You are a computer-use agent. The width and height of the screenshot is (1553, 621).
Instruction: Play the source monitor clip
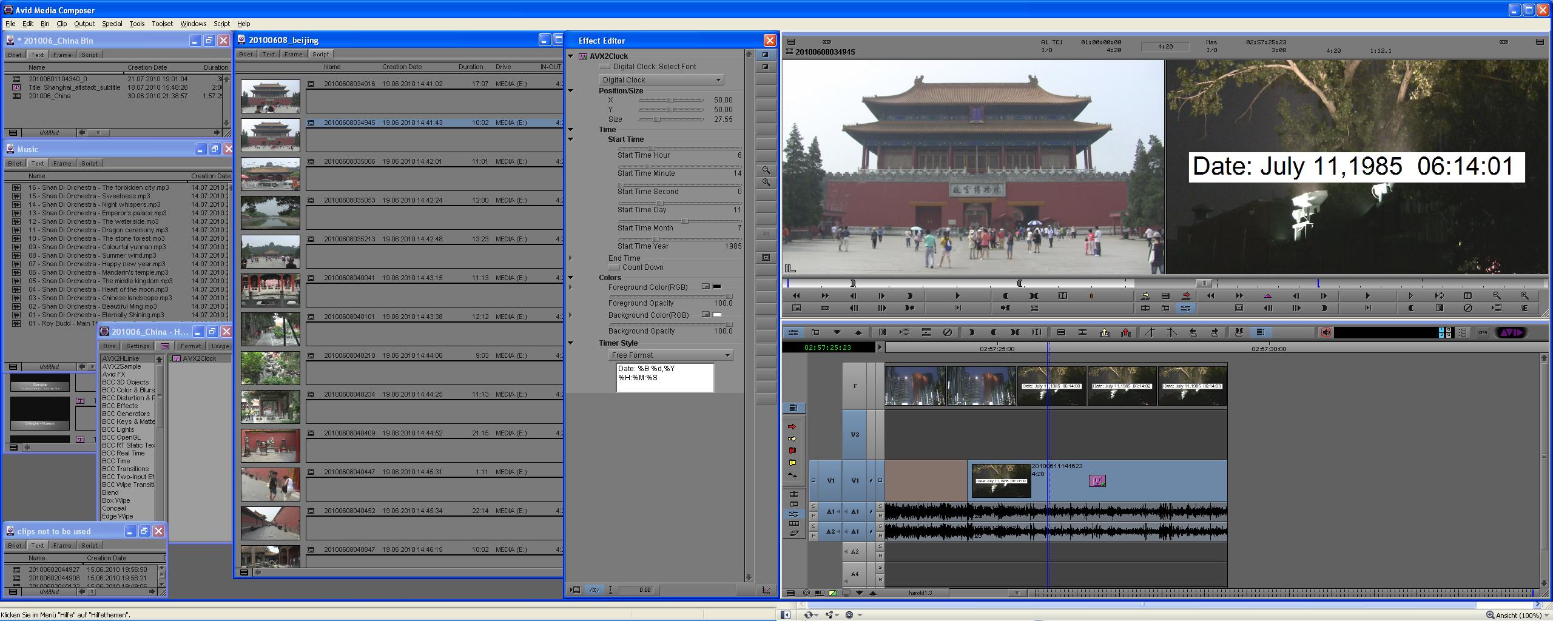pyautogui.click(x=957, y=296)
